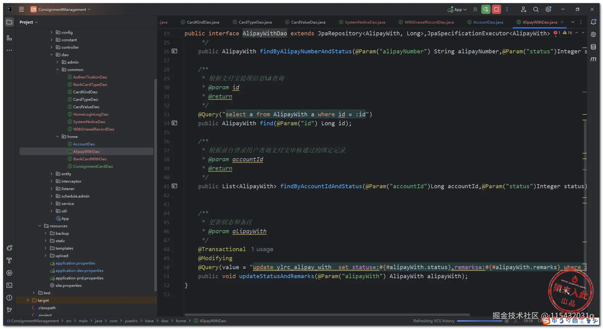The width and height of the screenshot is (603, 329).
Task: Click gutter implementation icon on line 26
Action: (x=175, y=51)
